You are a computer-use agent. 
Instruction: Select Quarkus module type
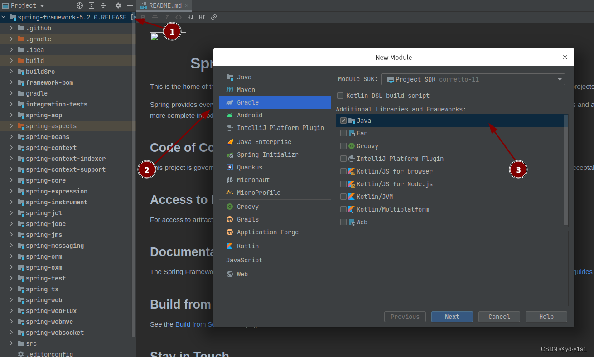pos(275,167)
